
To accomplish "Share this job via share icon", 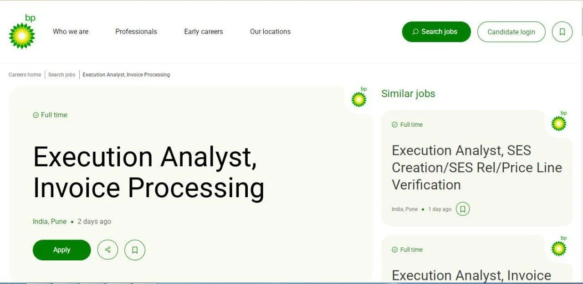I will (107, 250).
